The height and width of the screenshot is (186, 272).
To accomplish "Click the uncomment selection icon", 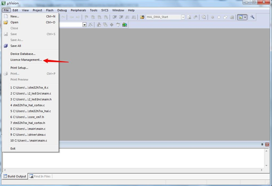I will pos(134,17).
